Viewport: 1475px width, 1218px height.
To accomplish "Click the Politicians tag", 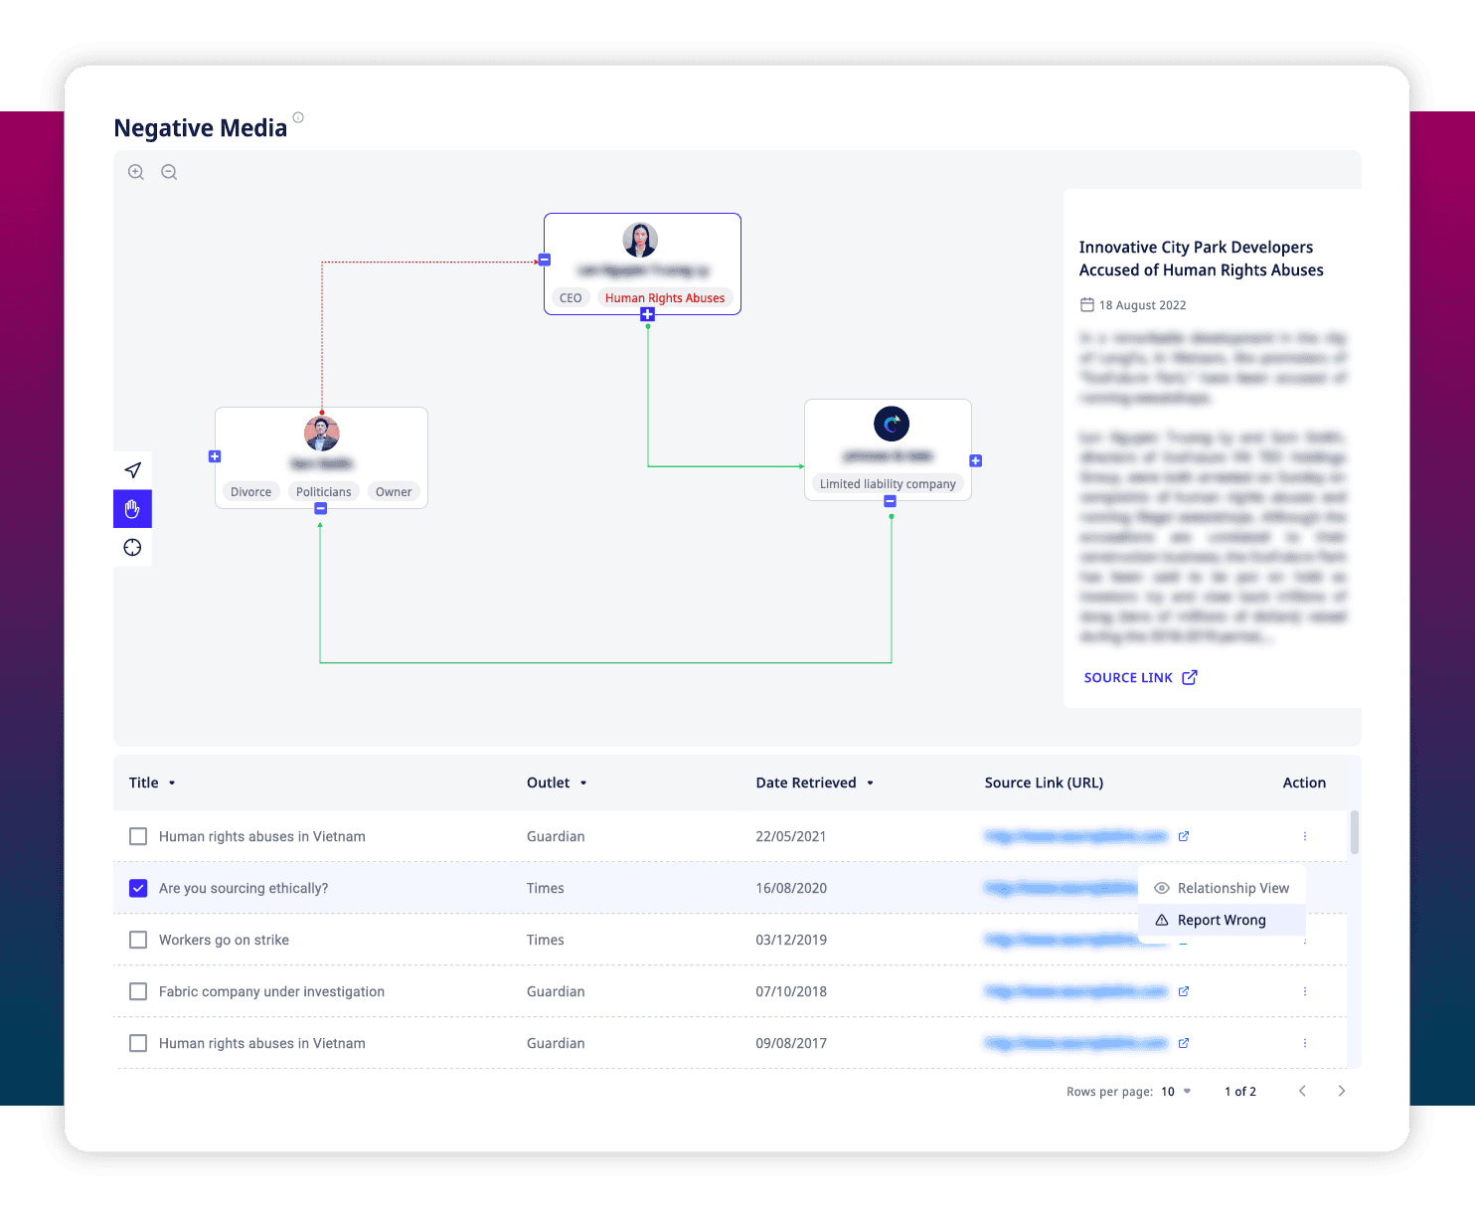I will click(324, 492).
